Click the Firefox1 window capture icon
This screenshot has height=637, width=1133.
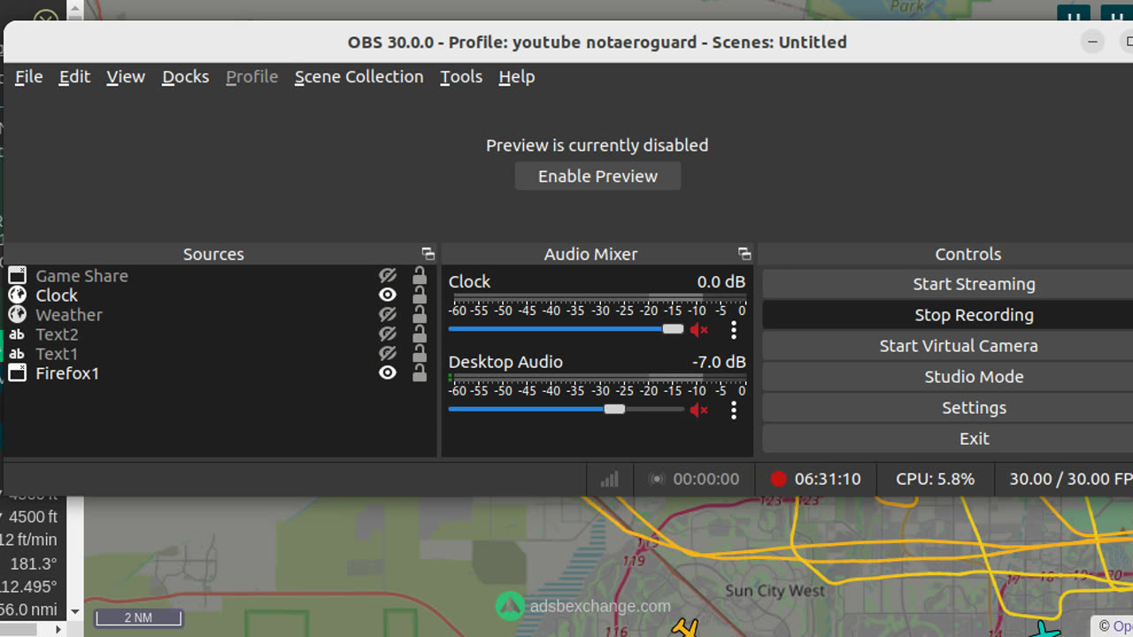(17, 373)
